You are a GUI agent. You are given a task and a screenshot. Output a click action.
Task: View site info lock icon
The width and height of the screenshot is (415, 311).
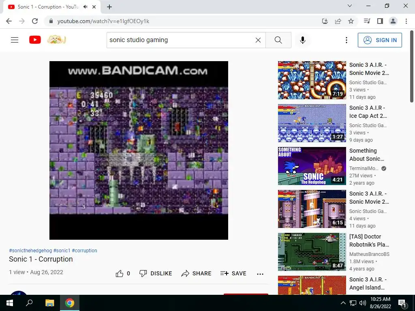tap(51, 21)
